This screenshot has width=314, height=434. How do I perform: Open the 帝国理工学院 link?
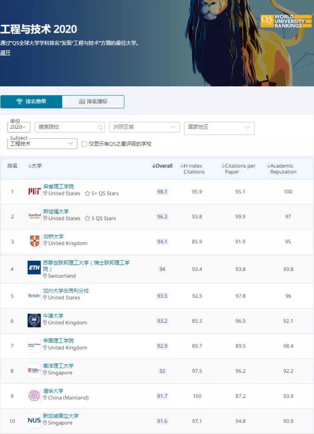pyautogui.click(x=58, y=341)
